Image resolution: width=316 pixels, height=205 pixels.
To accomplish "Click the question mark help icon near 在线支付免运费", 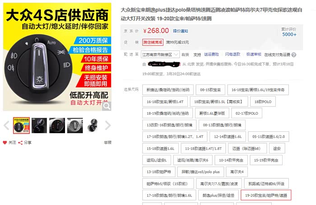I will (x=294, y=55).
